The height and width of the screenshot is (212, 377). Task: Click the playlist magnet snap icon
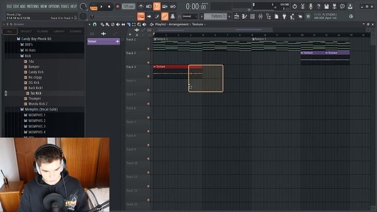pos(95,24)
